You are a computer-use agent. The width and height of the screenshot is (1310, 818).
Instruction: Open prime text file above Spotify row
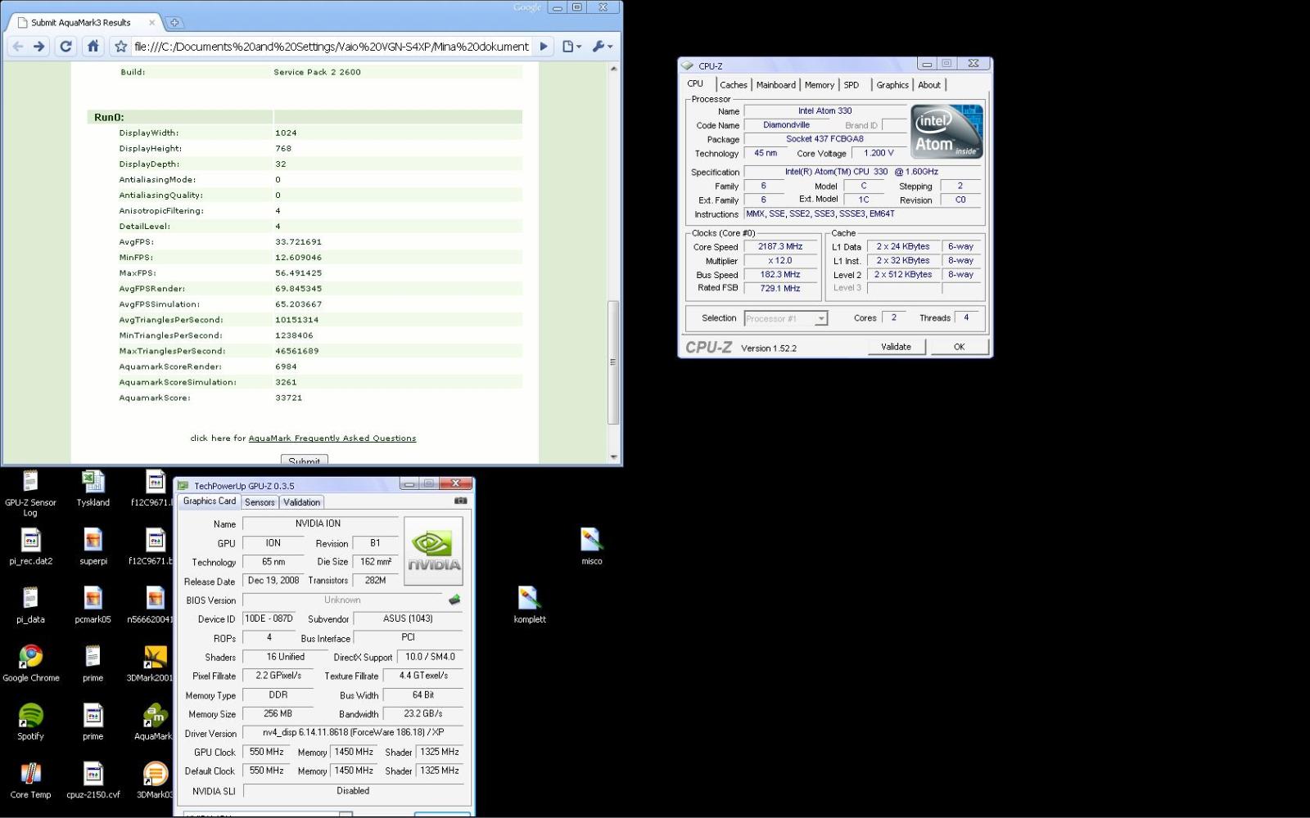tap(93, 663)
